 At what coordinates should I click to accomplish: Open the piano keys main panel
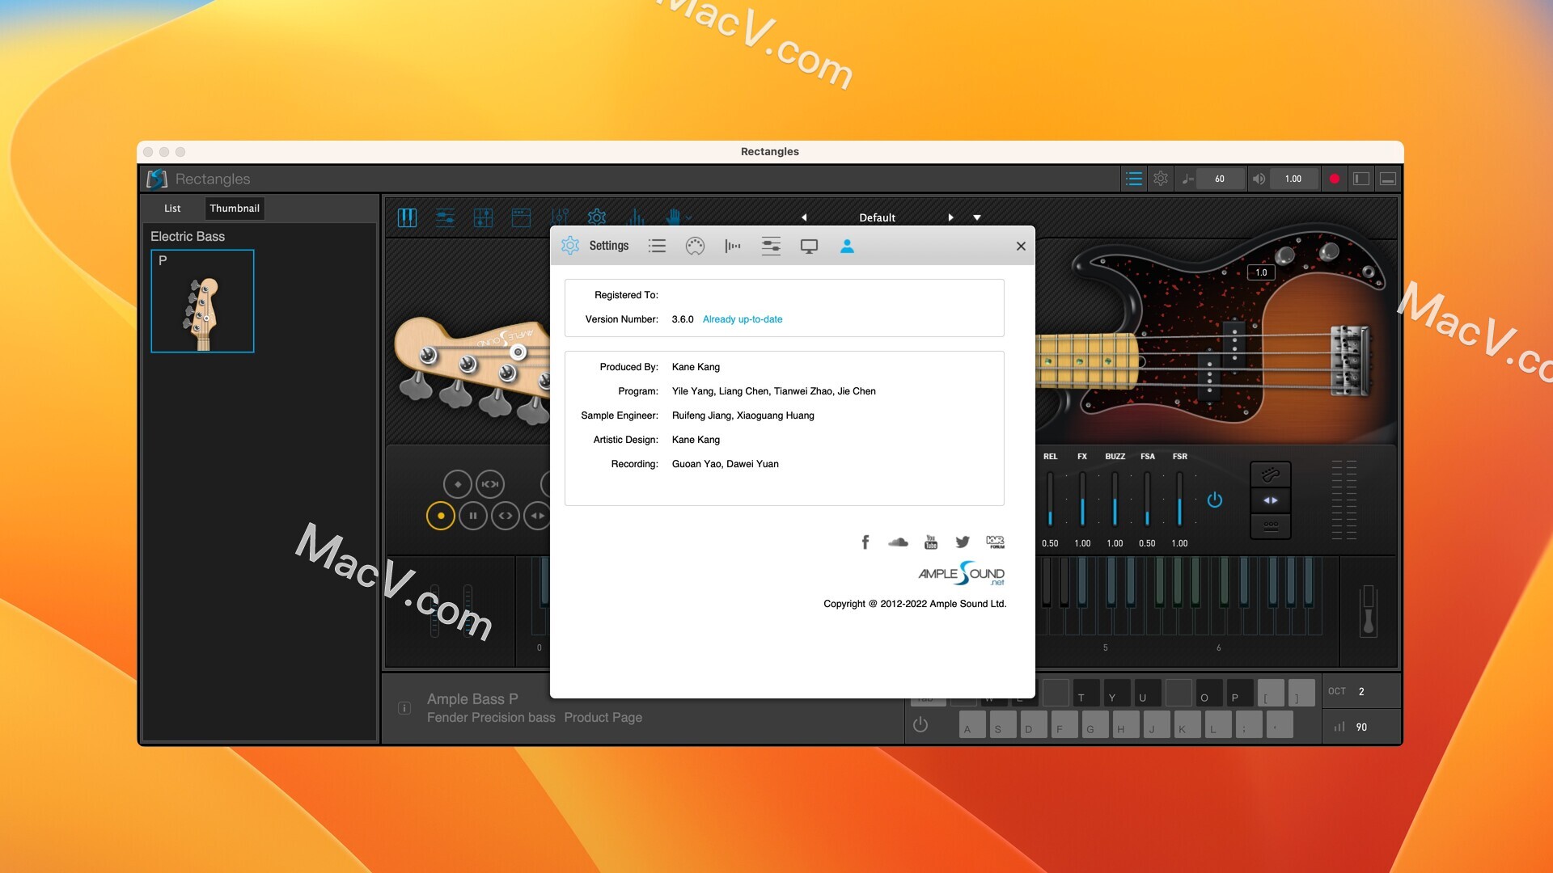point(407,217)
